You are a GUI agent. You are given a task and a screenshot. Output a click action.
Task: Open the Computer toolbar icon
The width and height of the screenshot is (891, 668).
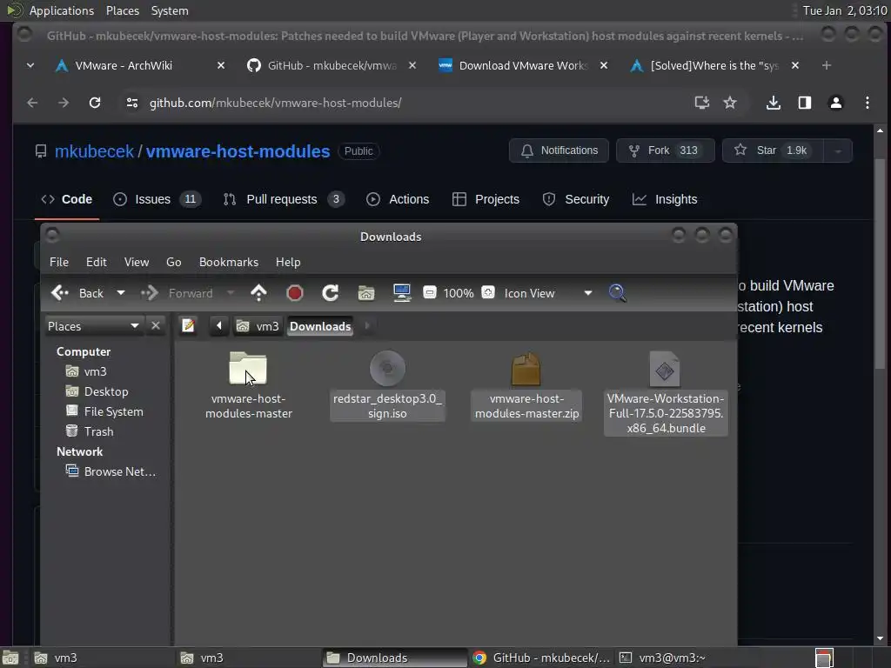pyautogui.click(x=402, y=293)
